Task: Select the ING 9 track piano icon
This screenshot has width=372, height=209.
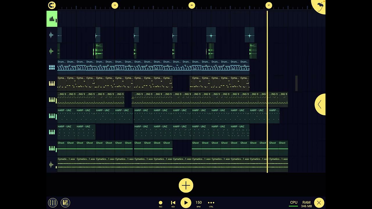Action: click(52, 100)
